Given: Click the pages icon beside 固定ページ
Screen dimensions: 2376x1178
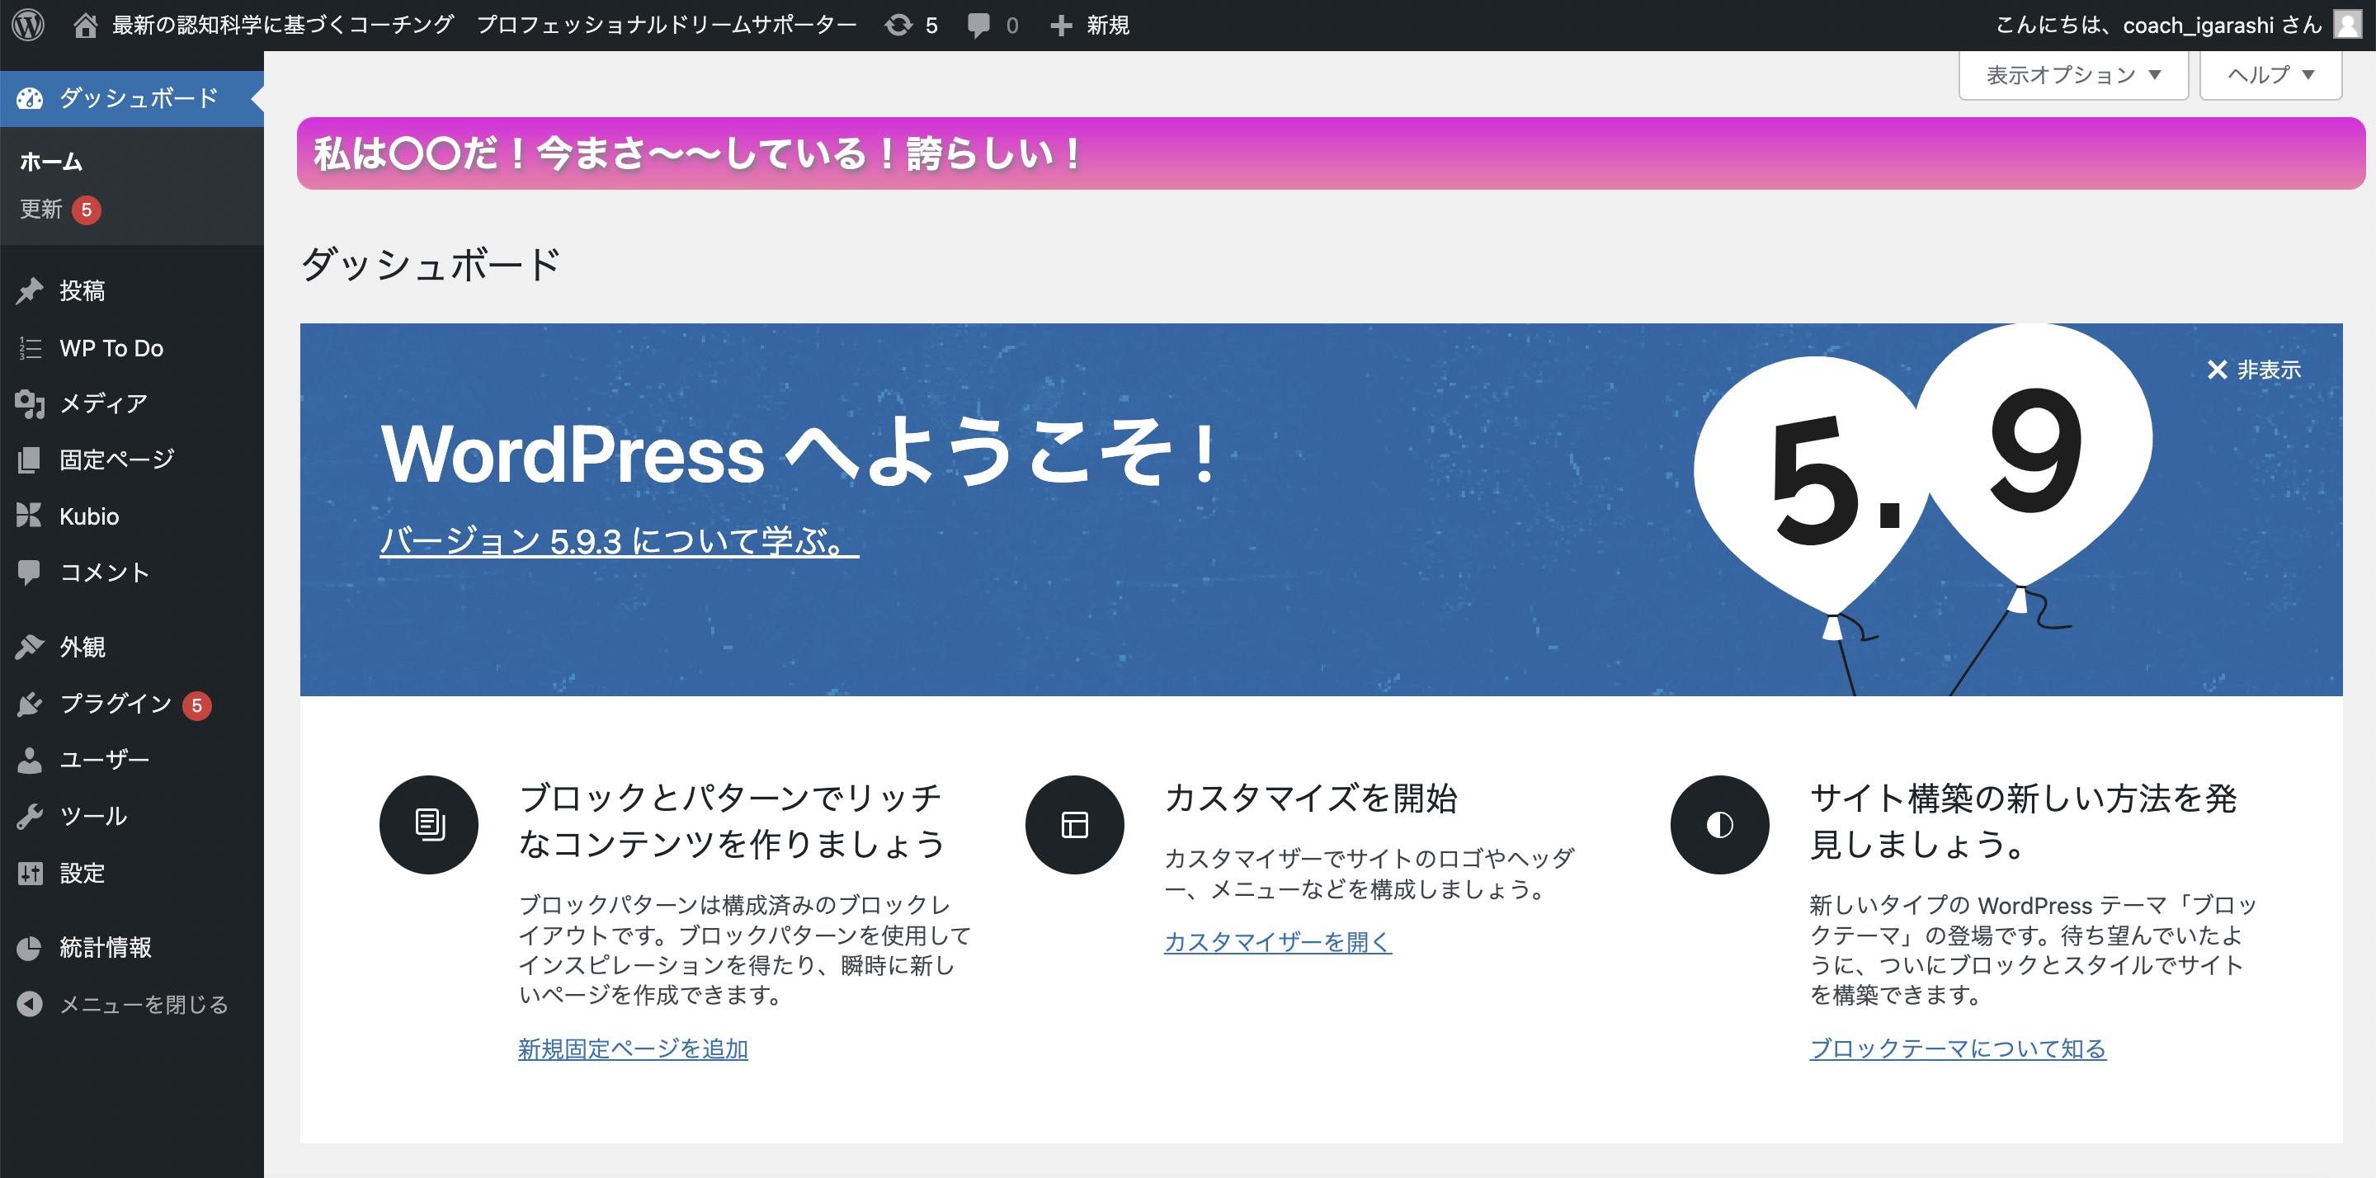Looking at the screenshot, I should 30,459.
